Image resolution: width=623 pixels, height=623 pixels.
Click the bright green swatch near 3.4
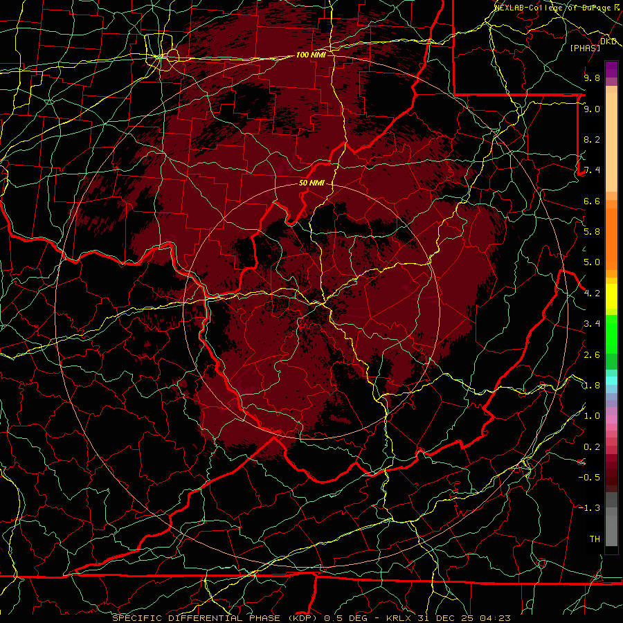pyautogui.click(x=611, y=334)
